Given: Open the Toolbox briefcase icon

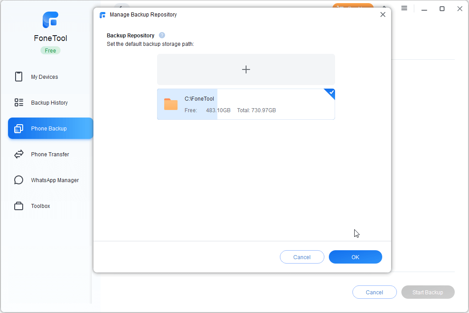Looking at the screenshot, I should 19,206.
